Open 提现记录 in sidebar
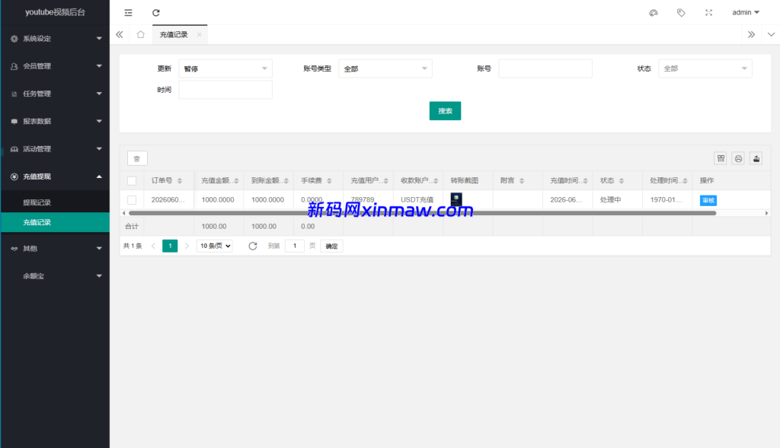 pos(55,202)
